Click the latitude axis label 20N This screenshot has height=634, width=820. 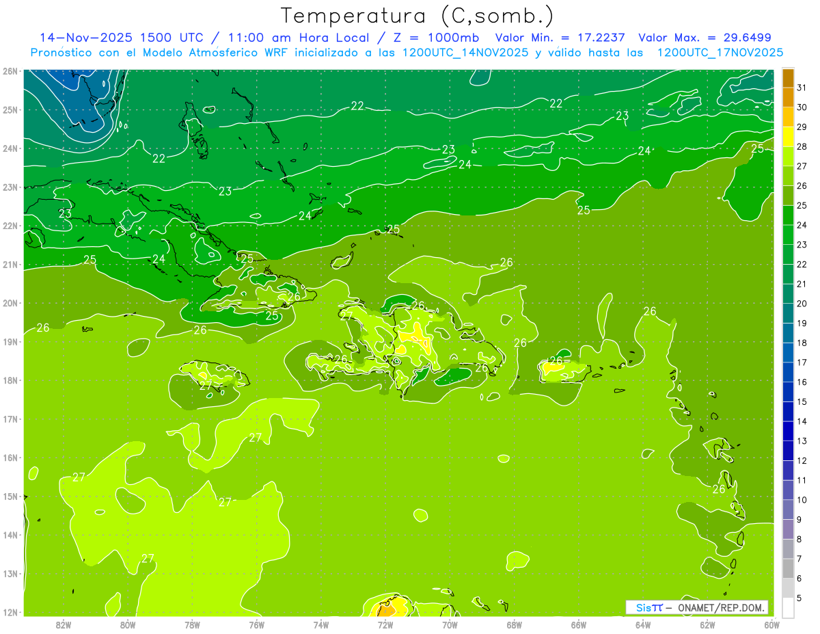click(x=10, y=303)
